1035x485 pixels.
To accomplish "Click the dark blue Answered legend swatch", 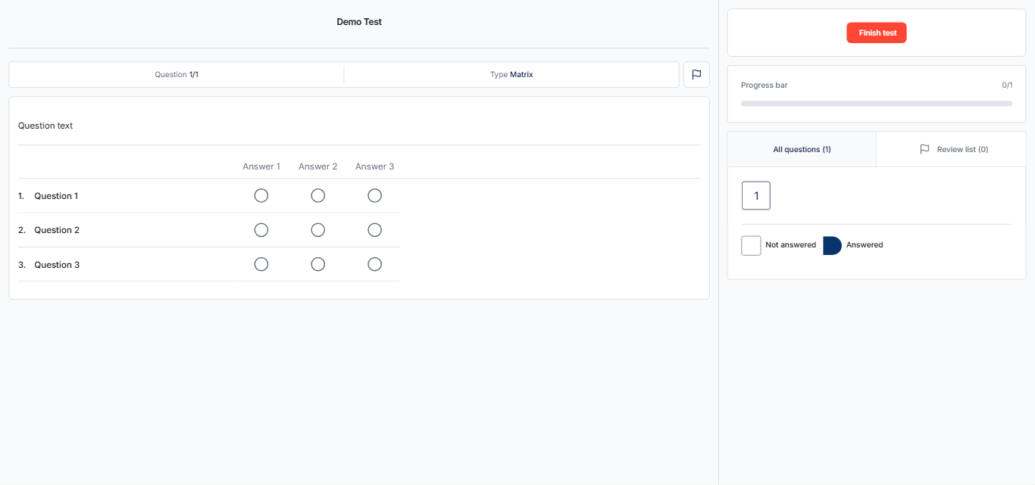I will (x=832, y=245).
